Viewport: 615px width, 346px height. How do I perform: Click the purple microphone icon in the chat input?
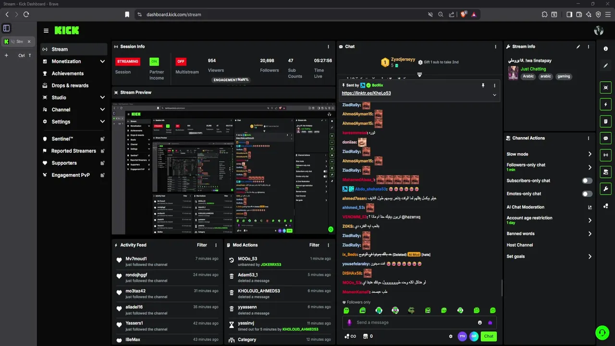pyautogui.click(x=349, y=322)
